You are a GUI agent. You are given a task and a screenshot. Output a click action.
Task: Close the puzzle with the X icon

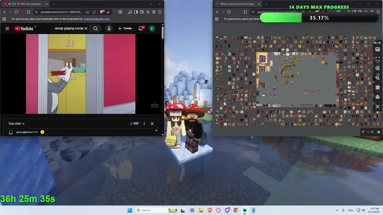tap(378, 107)
